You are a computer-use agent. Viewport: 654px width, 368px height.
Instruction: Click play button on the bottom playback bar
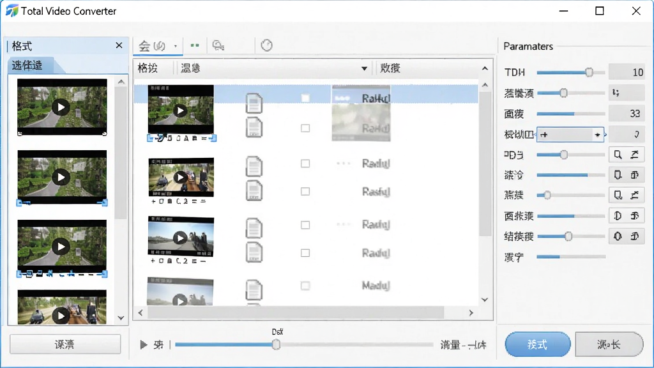click(x=144, y=344)
